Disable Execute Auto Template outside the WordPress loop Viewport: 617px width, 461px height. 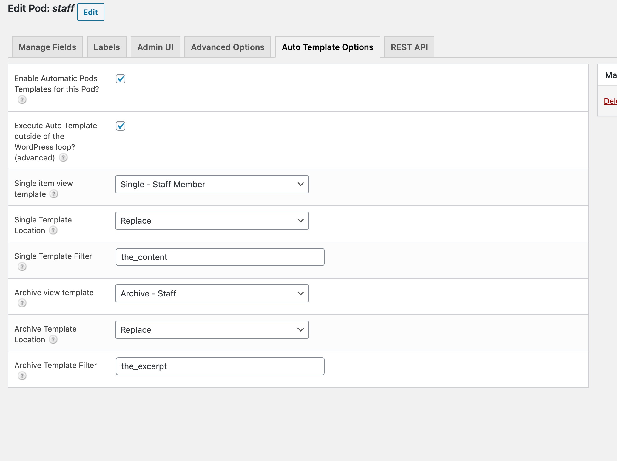121,126
